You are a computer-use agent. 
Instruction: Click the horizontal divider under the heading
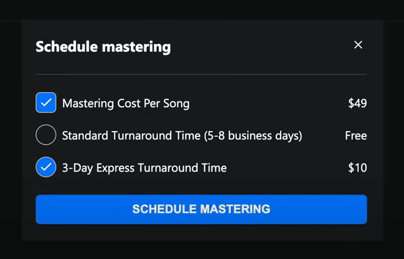coord(201,75)
